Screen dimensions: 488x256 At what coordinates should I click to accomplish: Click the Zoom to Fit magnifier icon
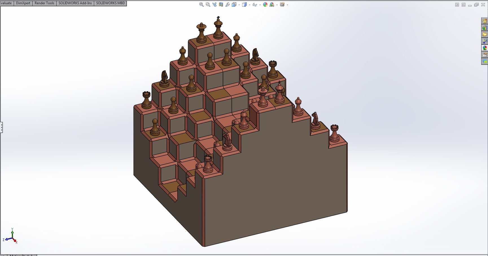click(201, 5)
